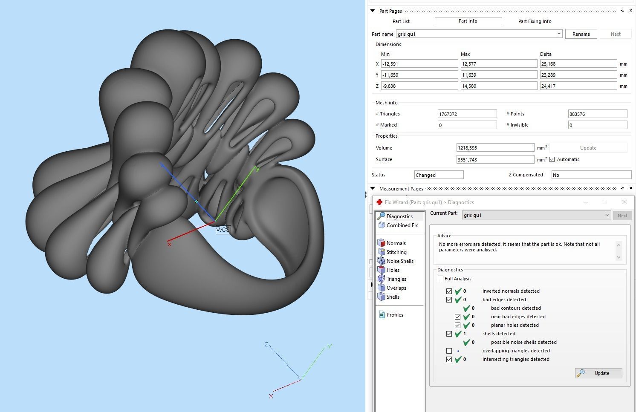Screen dimensions: 636x412
Task: Click the Advice box scroll down arrow
Action: (x=619, y=257)
